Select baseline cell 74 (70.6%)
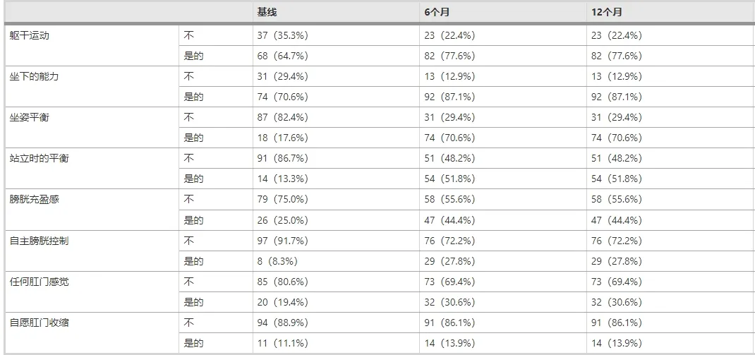The image size is (755, 355). point(282,97)
